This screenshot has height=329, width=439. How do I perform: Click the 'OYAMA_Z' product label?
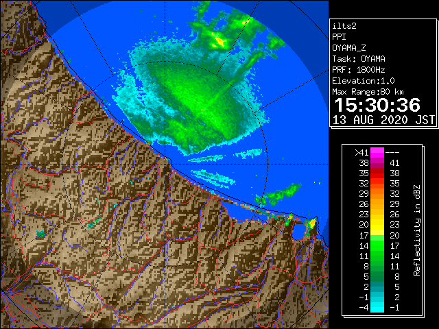point(349,48)
